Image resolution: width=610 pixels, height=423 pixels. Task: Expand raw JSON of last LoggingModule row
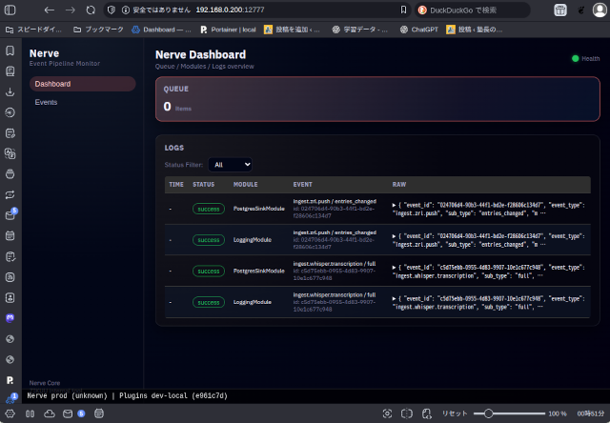point(395,297)
